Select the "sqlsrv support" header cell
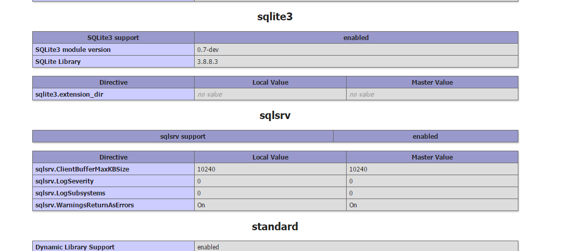The image size is (572, 251). pos(183,136)
